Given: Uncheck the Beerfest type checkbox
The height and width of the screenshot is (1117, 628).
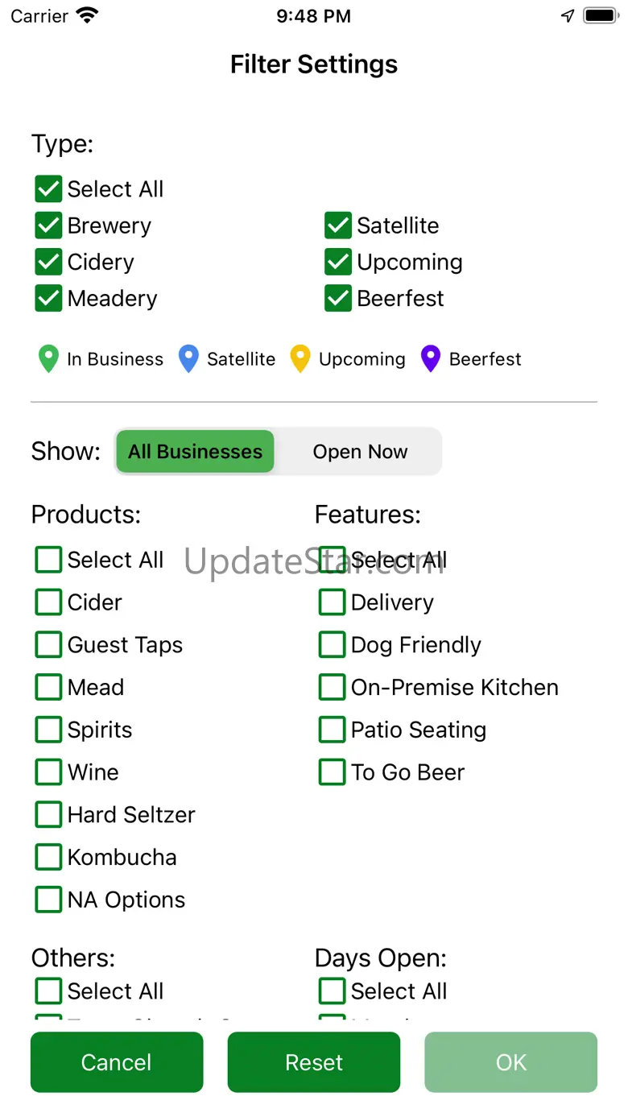Looking at the screenshot, I should (x=339, y=298).
